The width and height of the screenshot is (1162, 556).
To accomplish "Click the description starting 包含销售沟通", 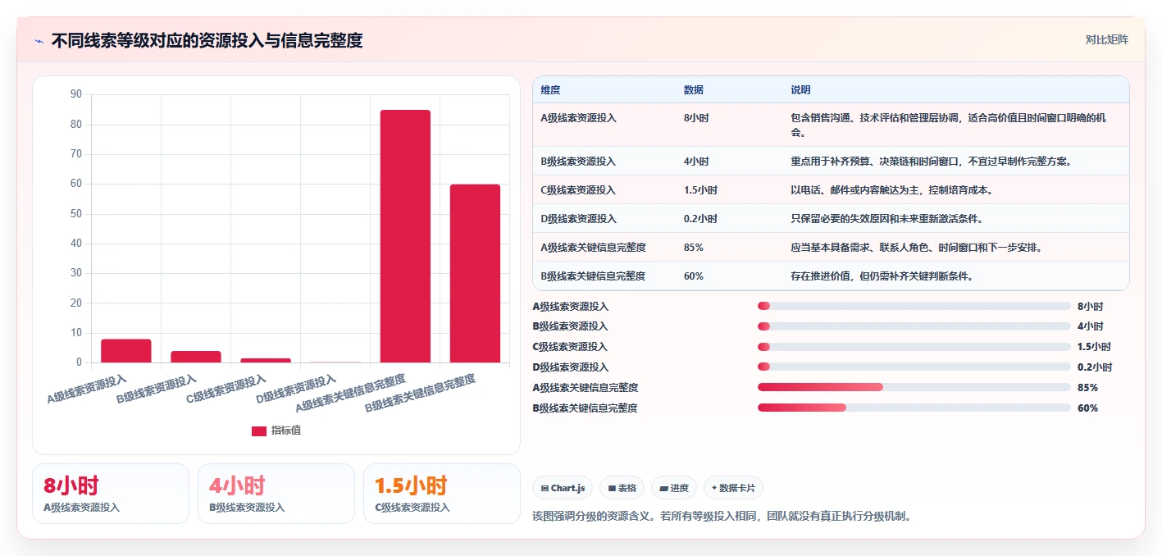I will pos(949,125).
